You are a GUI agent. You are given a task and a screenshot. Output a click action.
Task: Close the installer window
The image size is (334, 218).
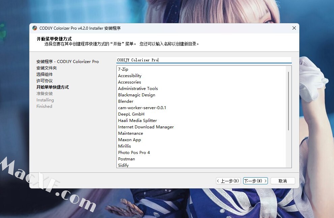(294, 28)
